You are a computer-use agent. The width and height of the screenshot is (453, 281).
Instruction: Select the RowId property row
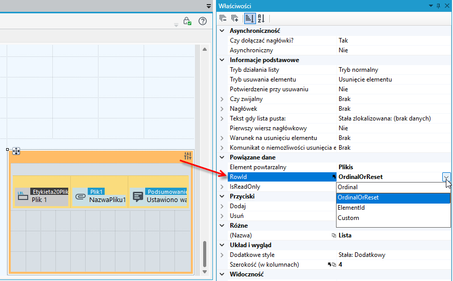[x=282, y=177]
